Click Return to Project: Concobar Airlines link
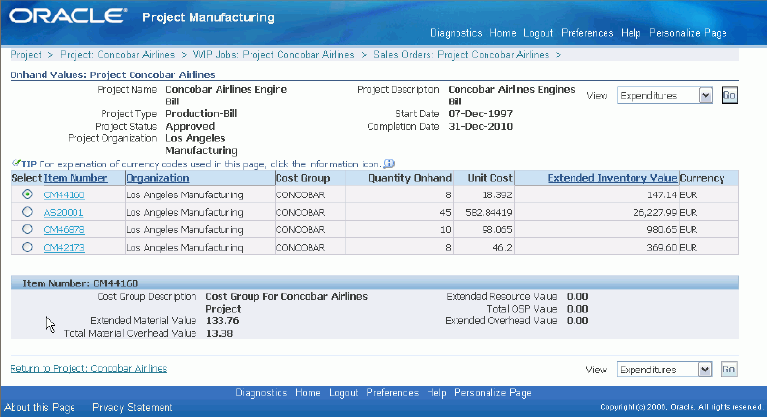The width and height of the screenshot is (767, 417). (x=89, y=368)
